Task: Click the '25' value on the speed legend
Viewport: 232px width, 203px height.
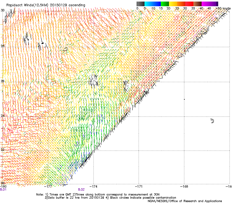Action: click(177, 8)
